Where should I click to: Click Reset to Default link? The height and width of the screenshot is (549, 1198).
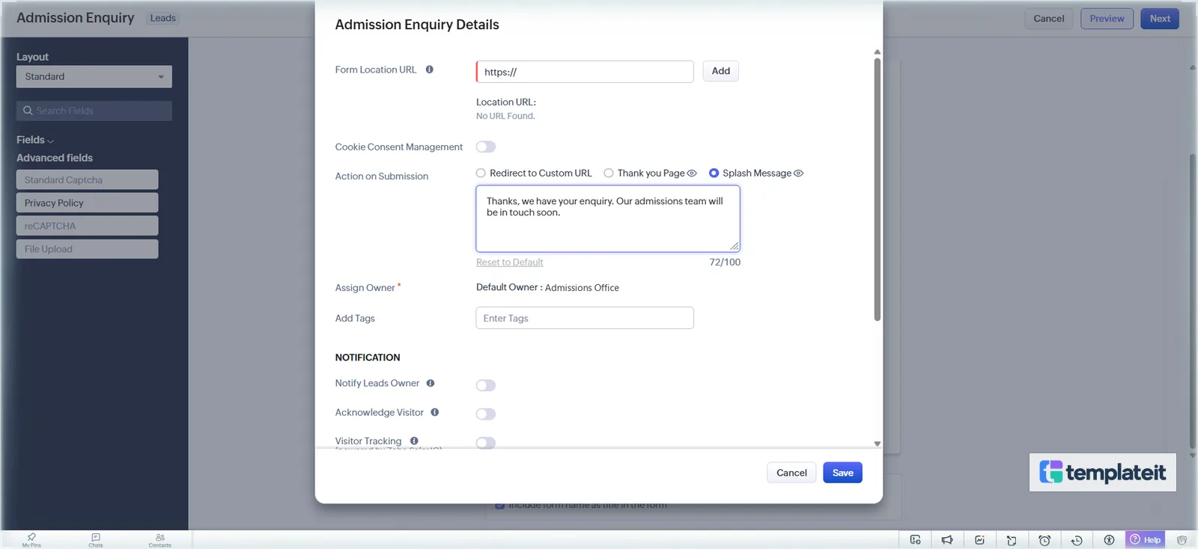point(510,263)
